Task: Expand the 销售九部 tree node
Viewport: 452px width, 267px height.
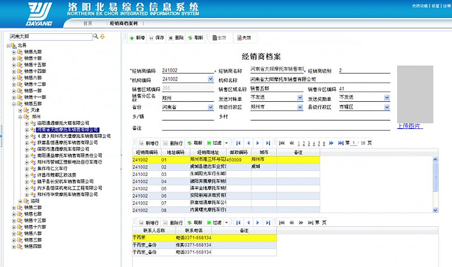Action: click(x=14, y=52)
